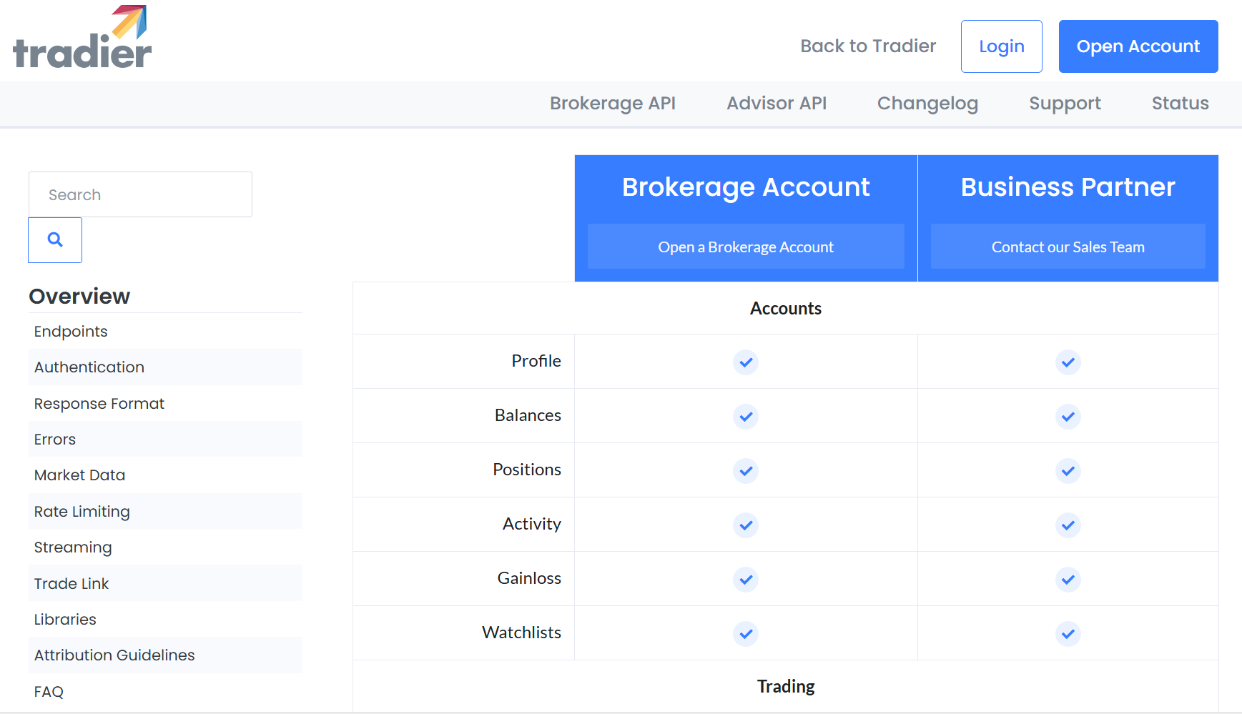Viewport: 1242px width, 714px height.
Task: Click Gainloss checkmark under Brokerage Account
Action: pos(746,579)
